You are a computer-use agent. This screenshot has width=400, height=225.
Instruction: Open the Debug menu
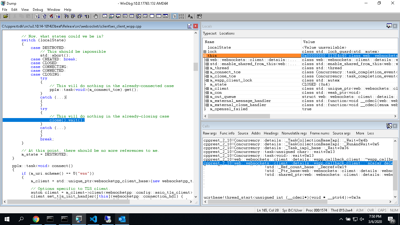(38, 9)
